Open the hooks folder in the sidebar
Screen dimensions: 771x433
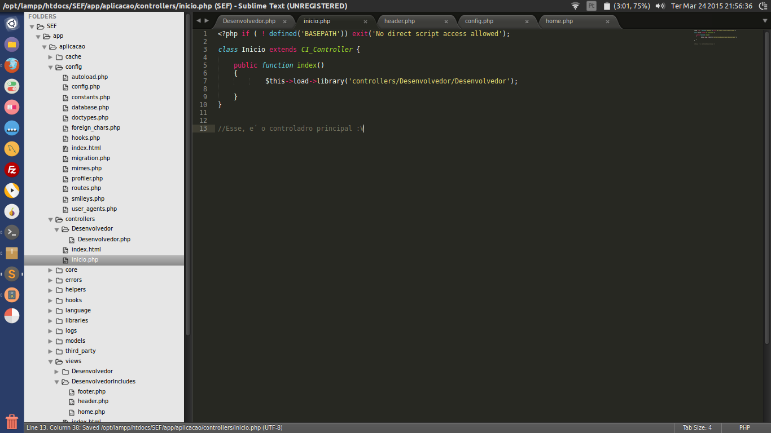[x=73, y=300]
